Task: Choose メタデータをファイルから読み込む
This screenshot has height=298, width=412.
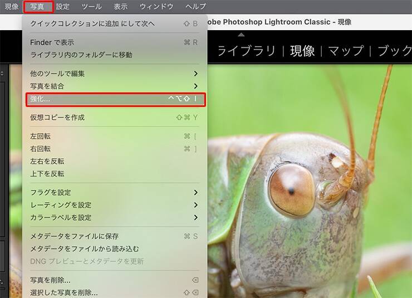Action: [115, 248]
